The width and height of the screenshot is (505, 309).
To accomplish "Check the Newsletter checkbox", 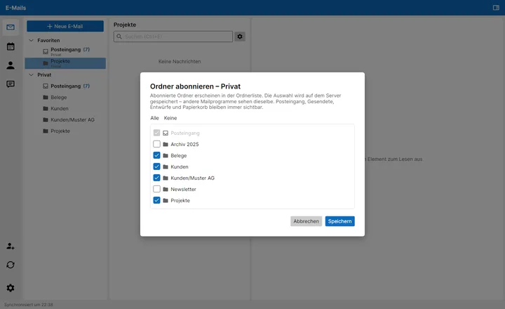I will pyautogui.click(x=156, y=189).
